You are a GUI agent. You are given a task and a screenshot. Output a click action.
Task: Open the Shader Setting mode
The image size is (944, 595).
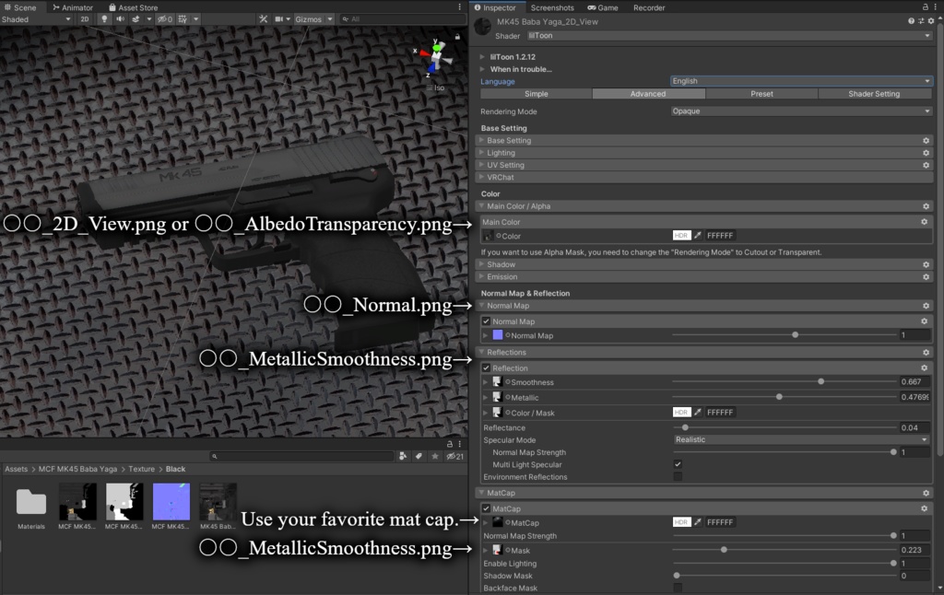[x=874, y=94]
